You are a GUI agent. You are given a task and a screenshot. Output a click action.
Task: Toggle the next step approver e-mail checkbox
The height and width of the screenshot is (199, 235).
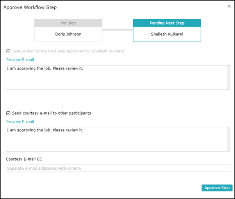pyautogui.click(x=9, y=51)
